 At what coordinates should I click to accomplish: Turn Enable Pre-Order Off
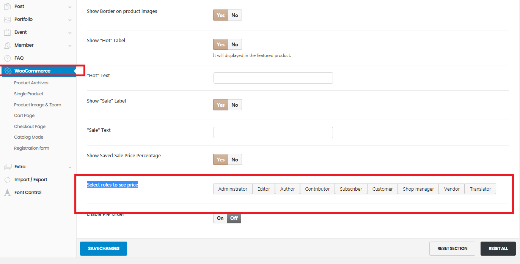pyautogui.click(x=234, y=218)
